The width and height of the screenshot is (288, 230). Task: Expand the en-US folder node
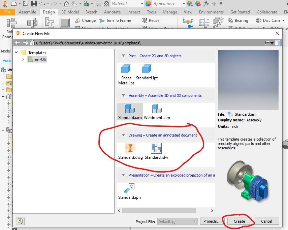pos(23,59)
